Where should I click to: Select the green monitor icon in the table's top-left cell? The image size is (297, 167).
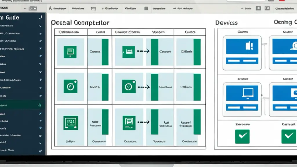coord(70,52)
